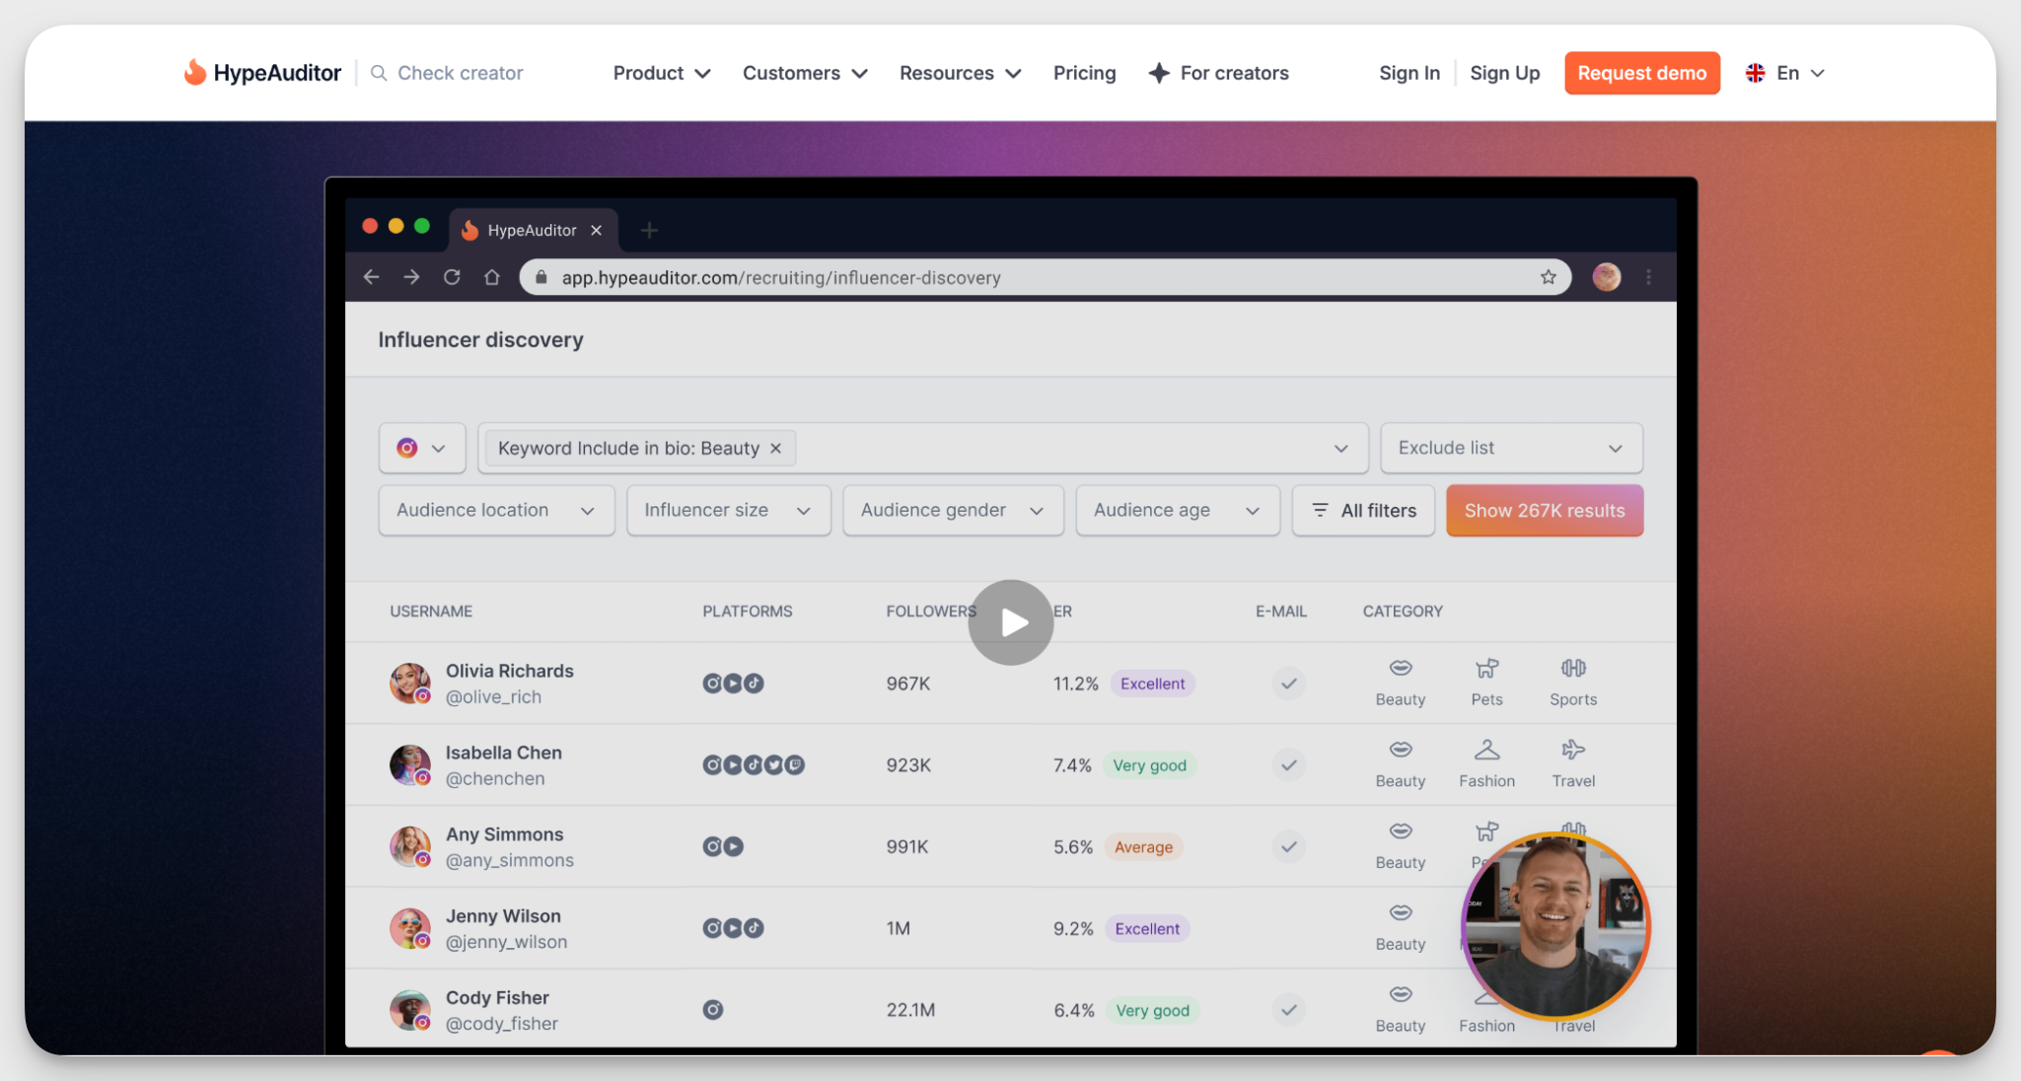The height and width of the screenshot is (1081, 2021).
Task: Toggle e-mail check for Isabella Chen
Action: [1289, 765]
